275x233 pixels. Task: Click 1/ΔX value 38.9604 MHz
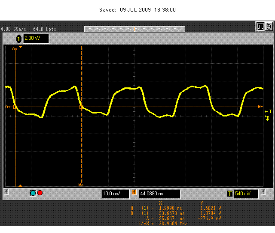point(173,224)
